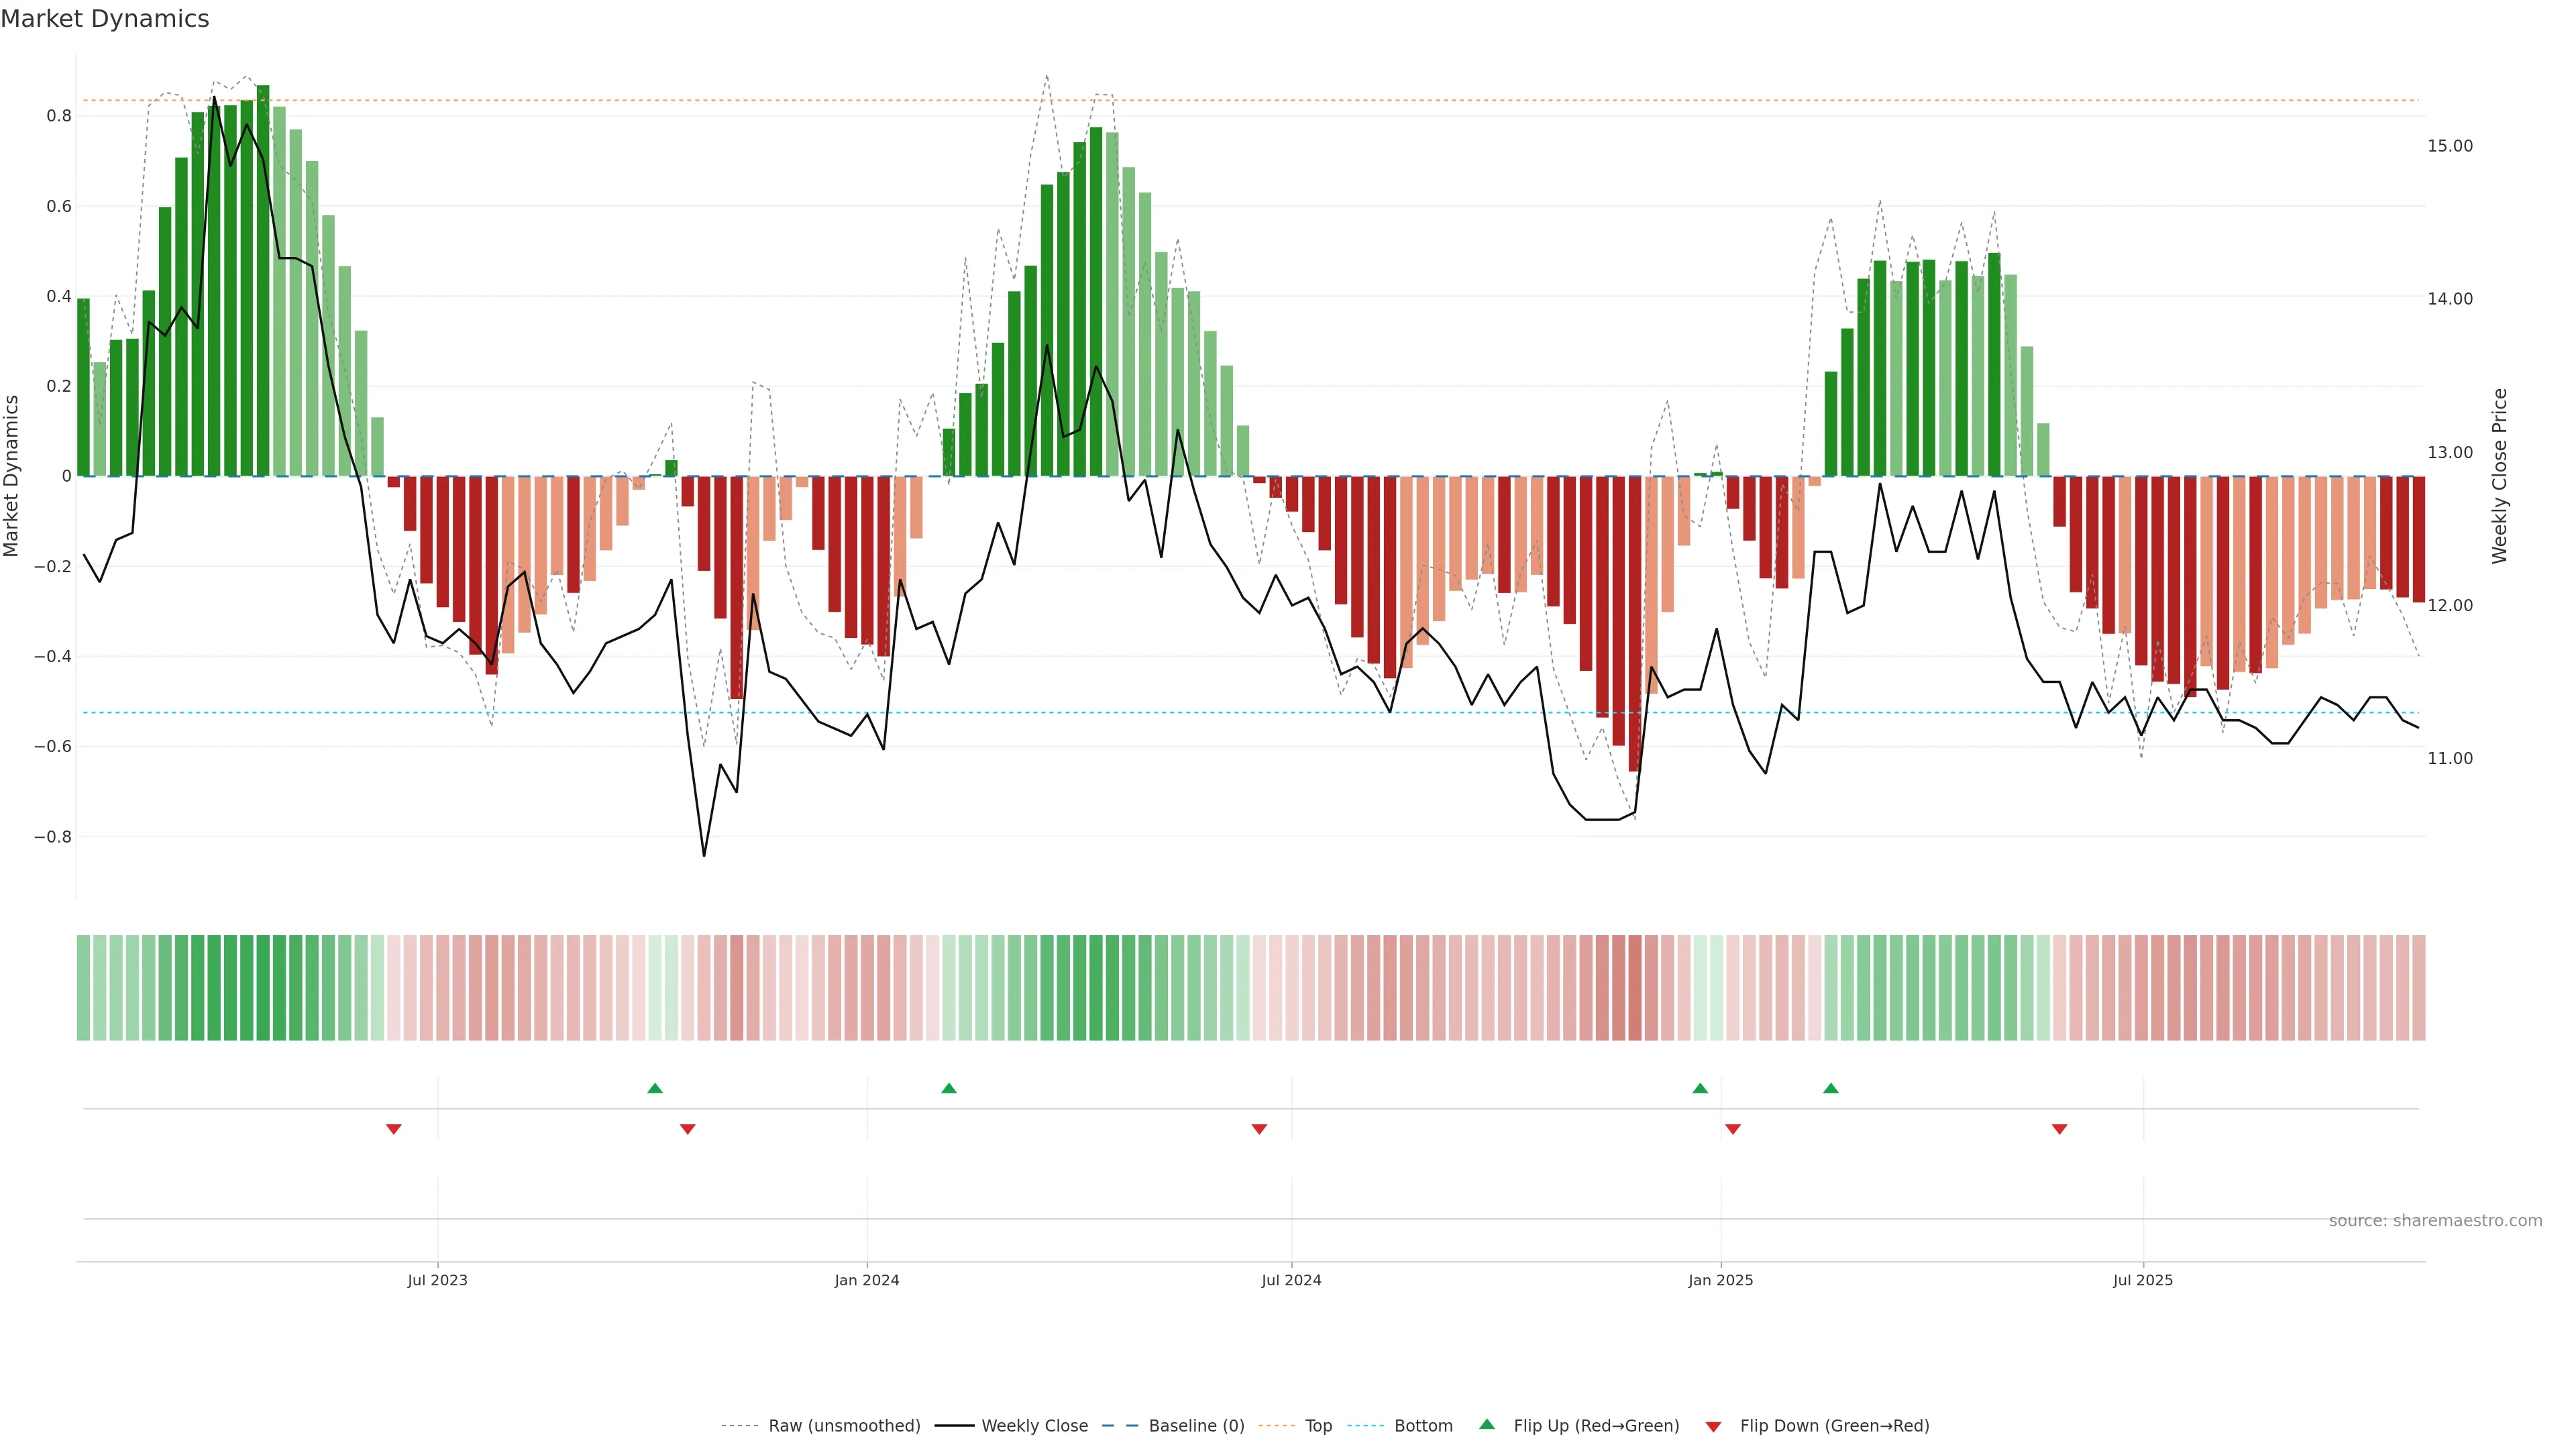The height and width of the screenshot is (1449, 2576).
Task: Click the rightmost red Flip Down triangle marker
Action: coord(2059,1129)
